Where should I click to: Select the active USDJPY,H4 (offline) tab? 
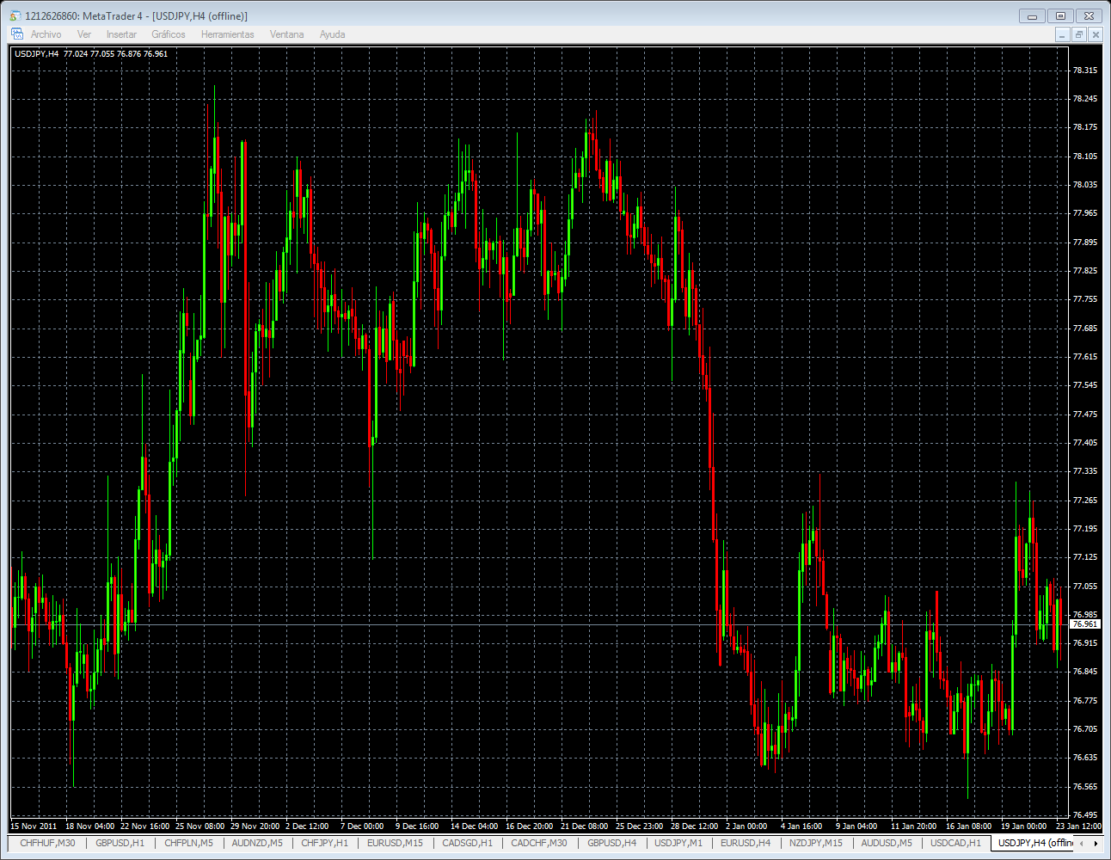[x=1034, y=843]
